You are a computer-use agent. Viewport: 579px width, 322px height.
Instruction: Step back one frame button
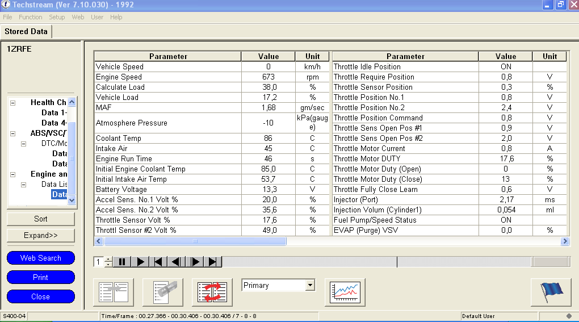point(177,262)
